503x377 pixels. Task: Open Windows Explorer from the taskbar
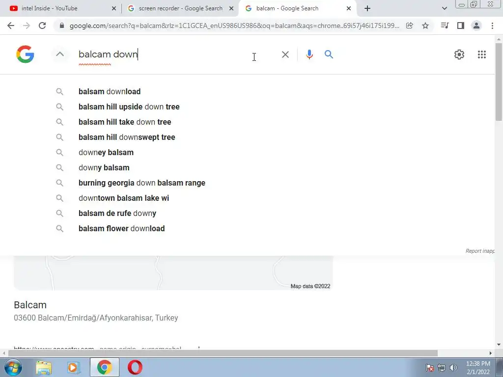[44, 368]
